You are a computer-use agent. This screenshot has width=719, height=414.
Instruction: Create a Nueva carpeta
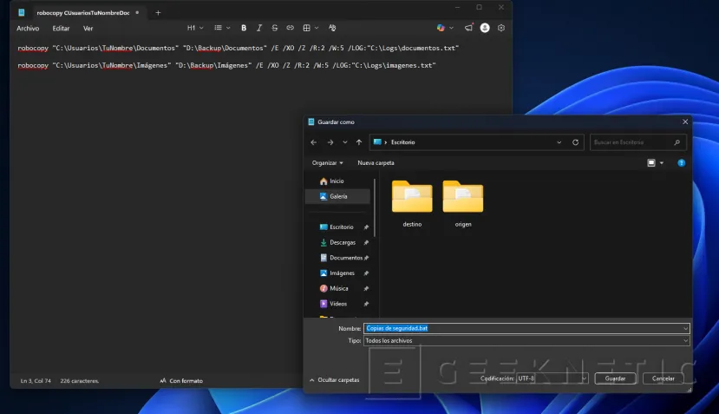point(376,163)
